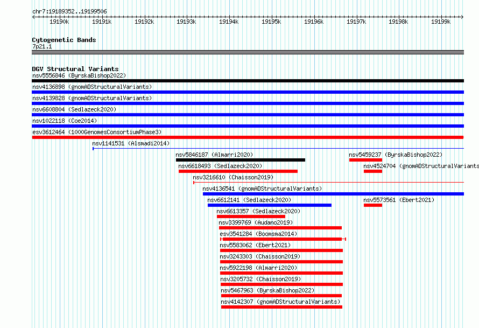Click the red bar under nsv5583062
The height and width of the screenshot is (328, 479).
281,250
